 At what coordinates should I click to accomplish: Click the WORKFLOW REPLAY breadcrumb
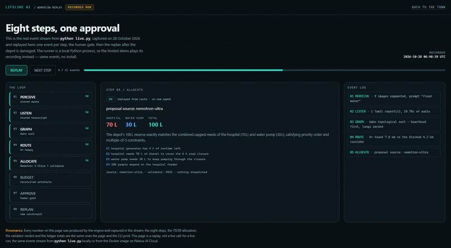pyautogui.click(x=49, y=7)
